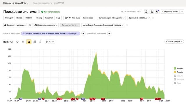The image size is (186, 104).
Task: Click Скрыть график to collapse chart
Action: (x=174, y=42)
